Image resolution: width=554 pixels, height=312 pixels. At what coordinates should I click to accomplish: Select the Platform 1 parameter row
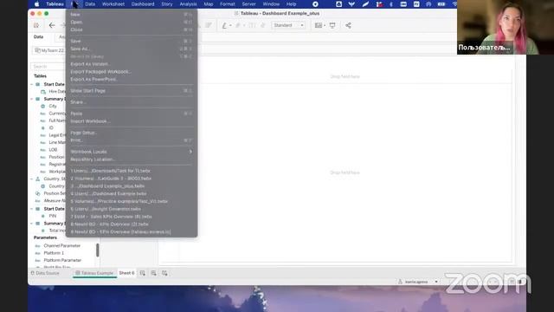(54, 253)
